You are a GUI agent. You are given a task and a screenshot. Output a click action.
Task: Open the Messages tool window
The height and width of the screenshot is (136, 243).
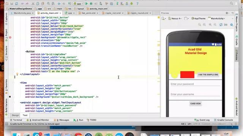pyautogui.click(x=62, y=120)
